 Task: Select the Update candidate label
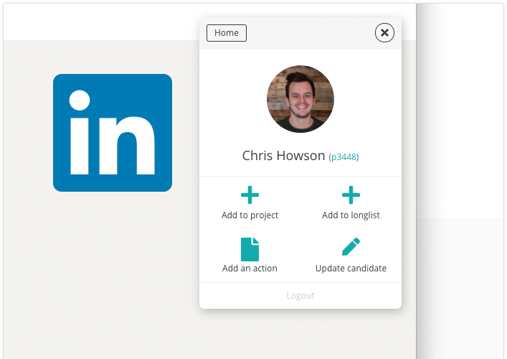351,269
